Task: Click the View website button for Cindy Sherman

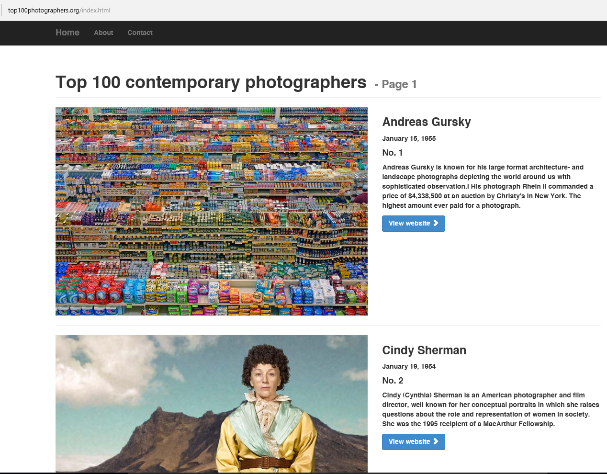Action: click(414, 442)
